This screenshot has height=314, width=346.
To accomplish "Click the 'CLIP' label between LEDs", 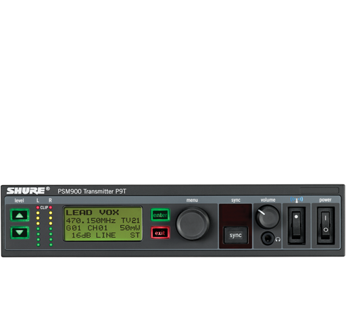I will pos(44,207).
